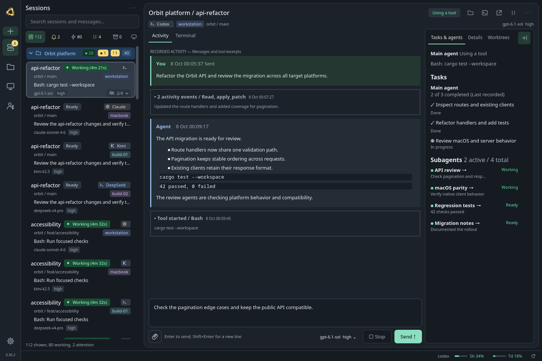Click the workstation tag in header
This screenshot has height=361, width=542.
pos(190,24)
